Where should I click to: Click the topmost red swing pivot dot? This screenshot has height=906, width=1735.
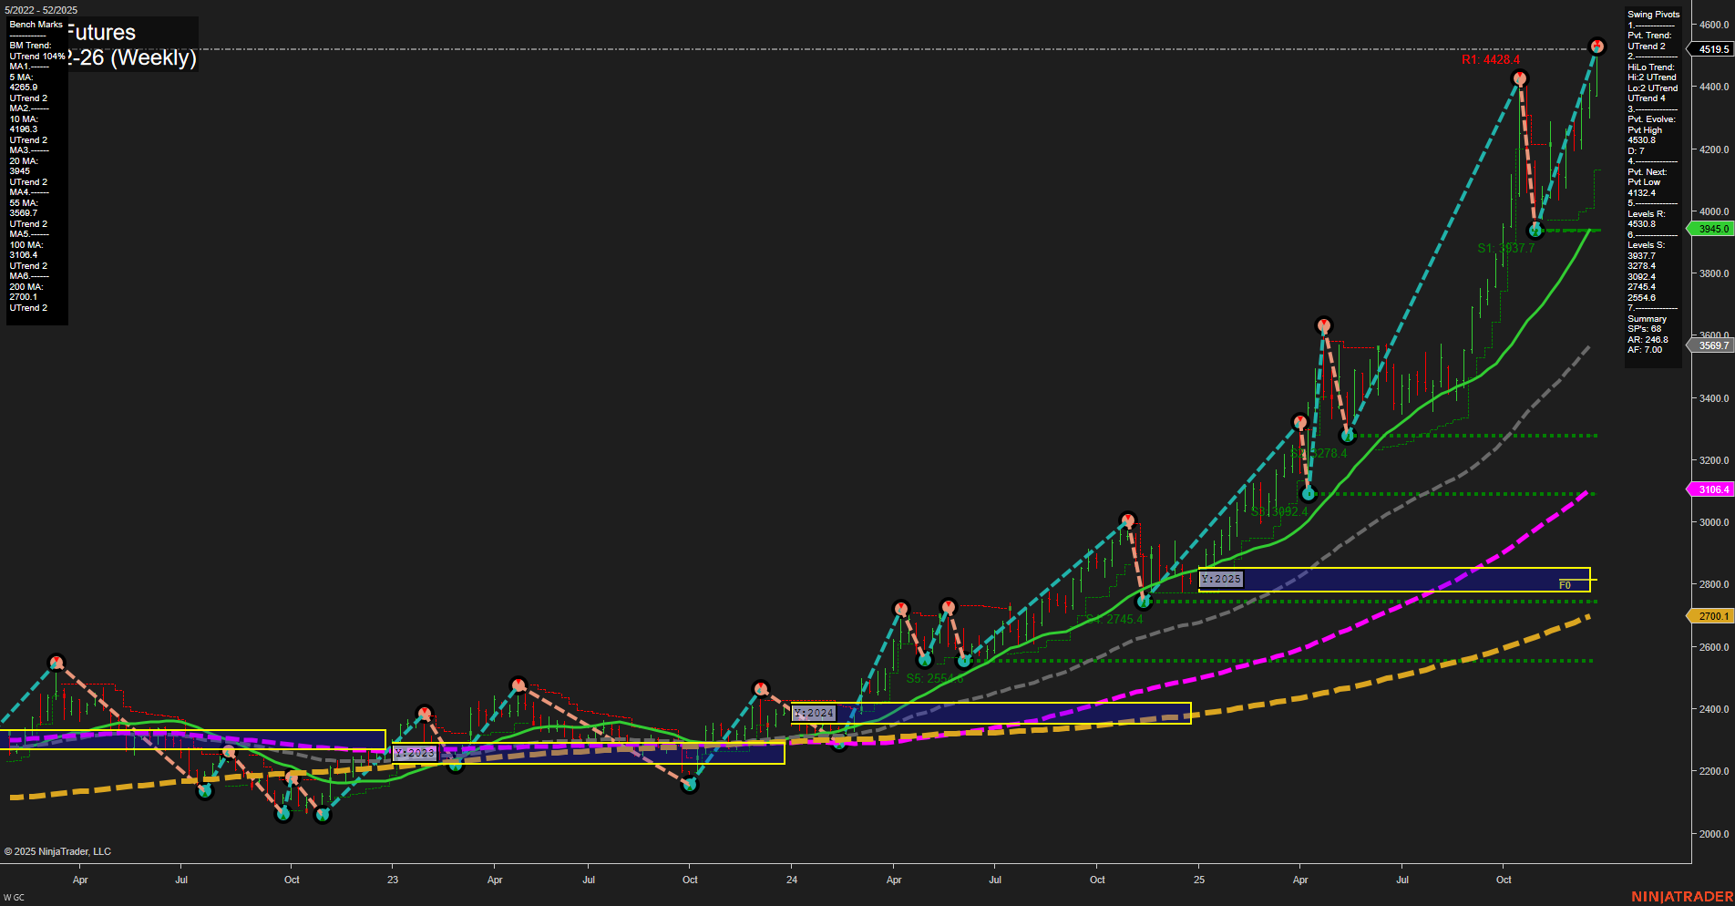[x=1596, y=44]
